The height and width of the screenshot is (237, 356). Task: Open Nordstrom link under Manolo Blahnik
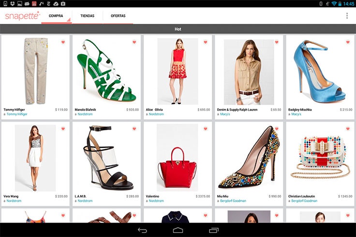pyautogui.click(x=85, y=114)
